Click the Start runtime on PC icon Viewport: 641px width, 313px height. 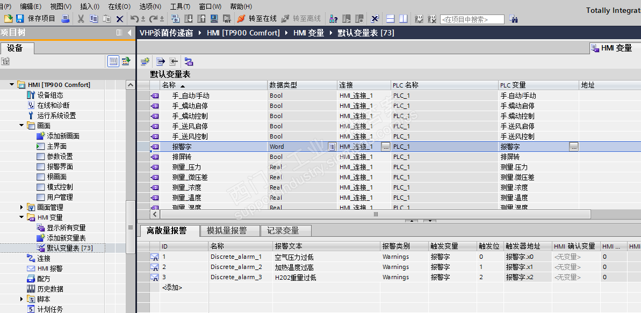tap(227, 18)
